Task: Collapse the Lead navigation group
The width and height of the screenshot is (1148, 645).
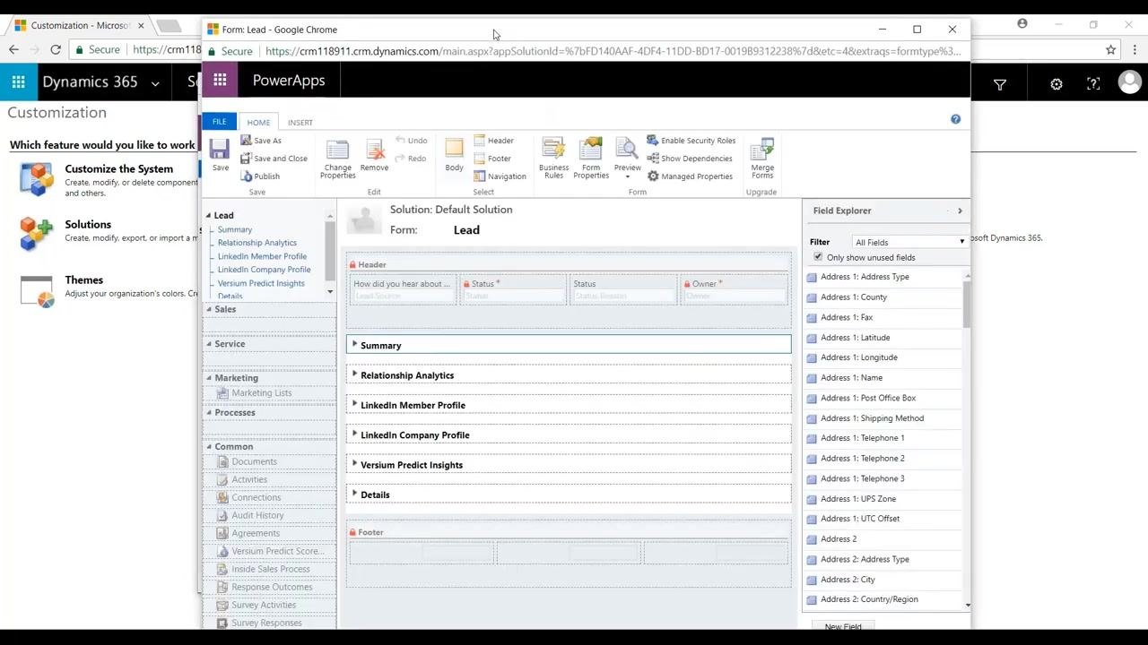Action: coord(209,215)
